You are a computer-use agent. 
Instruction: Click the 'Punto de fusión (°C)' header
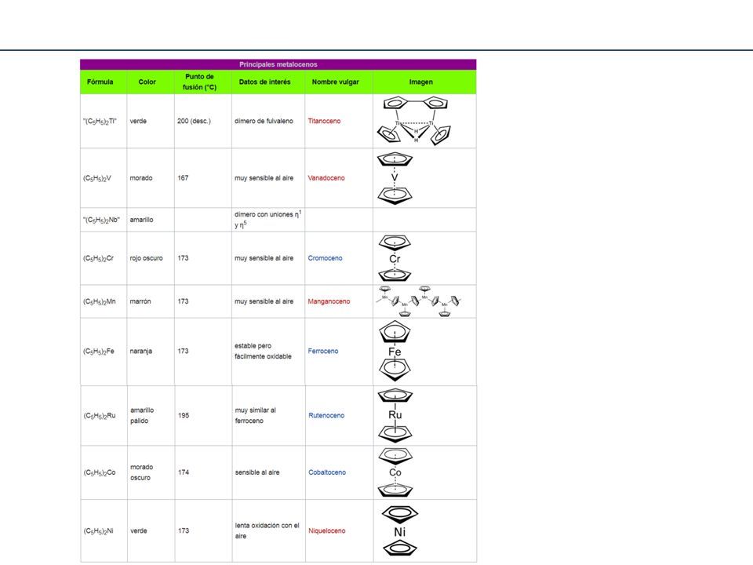click(x=200, y=82)
